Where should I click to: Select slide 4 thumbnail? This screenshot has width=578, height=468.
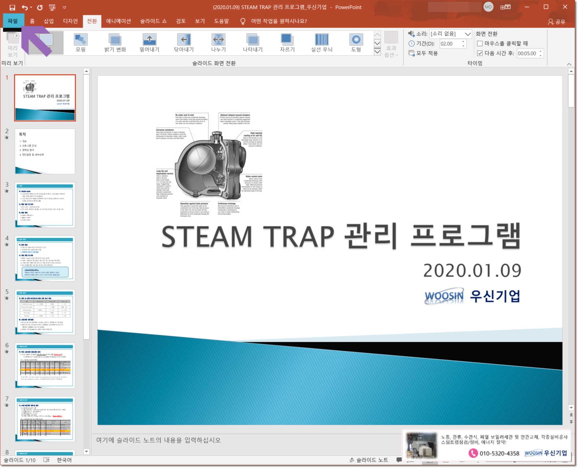(45, 258)
